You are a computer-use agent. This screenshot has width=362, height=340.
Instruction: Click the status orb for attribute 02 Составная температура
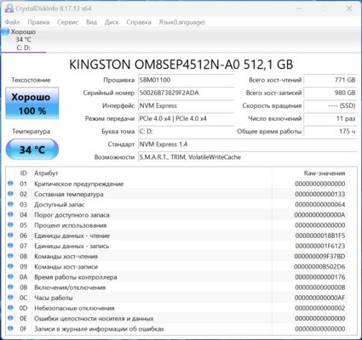(x=10, y=194)
